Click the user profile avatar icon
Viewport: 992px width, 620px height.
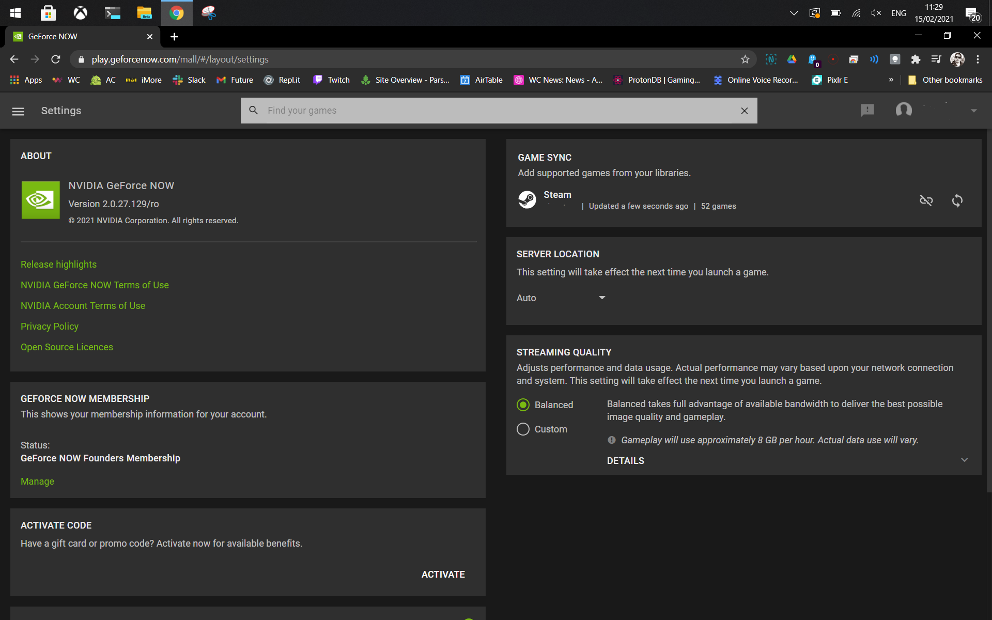904,110
